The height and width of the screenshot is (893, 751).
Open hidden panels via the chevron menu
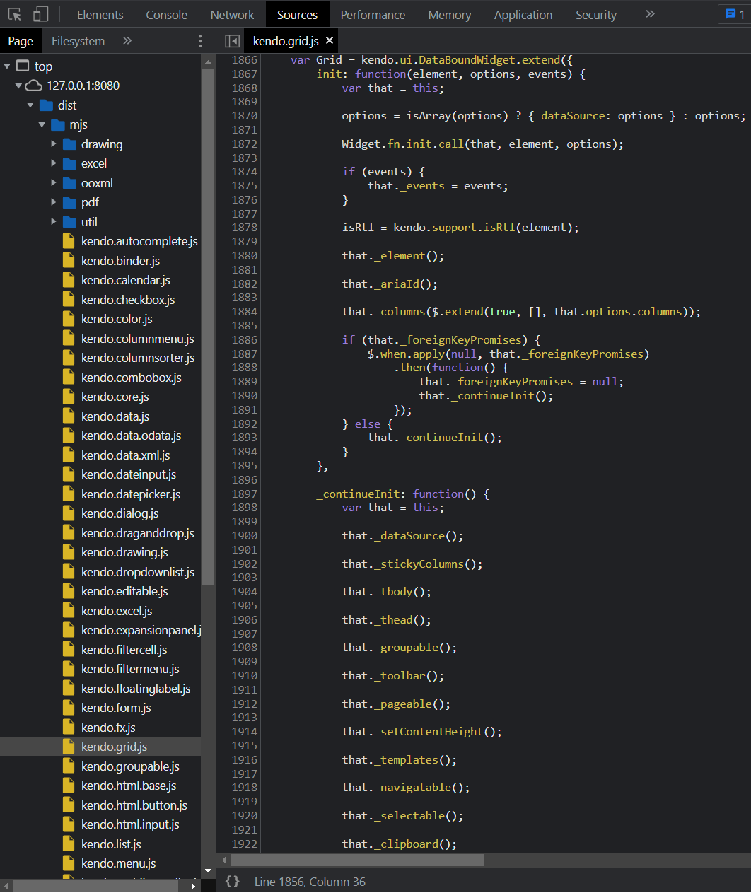click(x=649, y=13)
